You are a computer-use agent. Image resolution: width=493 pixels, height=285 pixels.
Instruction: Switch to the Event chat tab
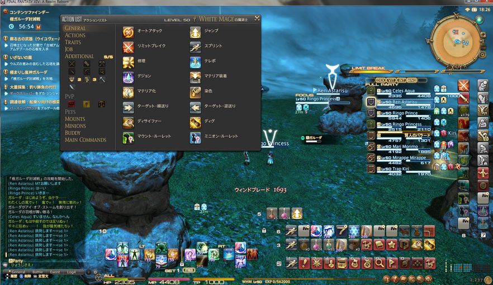click(55, 272)
